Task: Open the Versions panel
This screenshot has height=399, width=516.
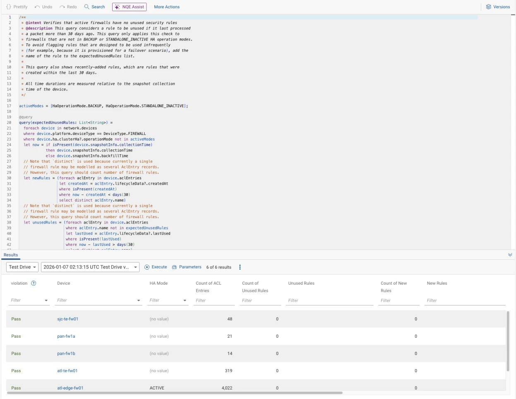Action: click(x=498, y=7)
